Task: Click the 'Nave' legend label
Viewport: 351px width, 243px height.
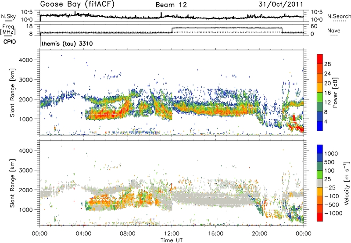Action: (334, 31)
